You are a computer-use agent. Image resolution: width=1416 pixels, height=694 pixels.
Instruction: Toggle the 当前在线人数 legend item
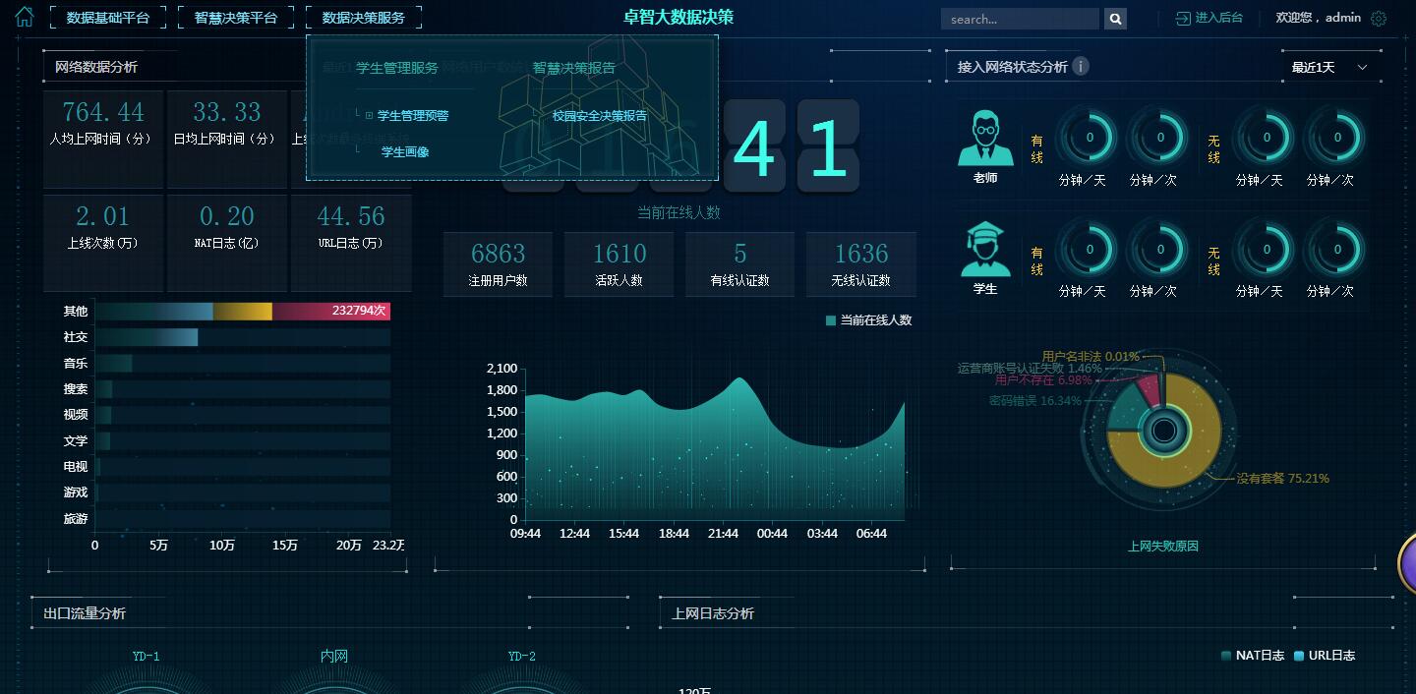tap(868, 320)
